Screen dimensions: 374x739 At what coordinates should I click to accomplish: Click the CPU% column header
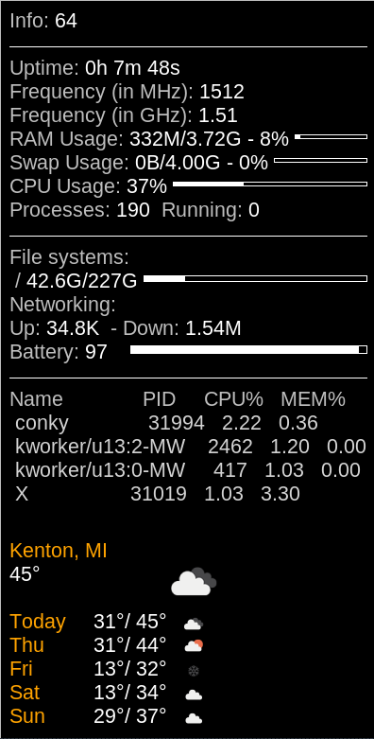[233, 399]
